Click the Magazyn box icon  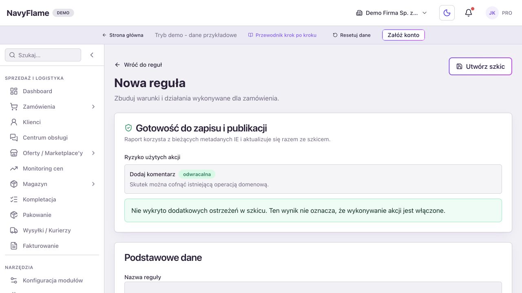[x=14, y=184]
